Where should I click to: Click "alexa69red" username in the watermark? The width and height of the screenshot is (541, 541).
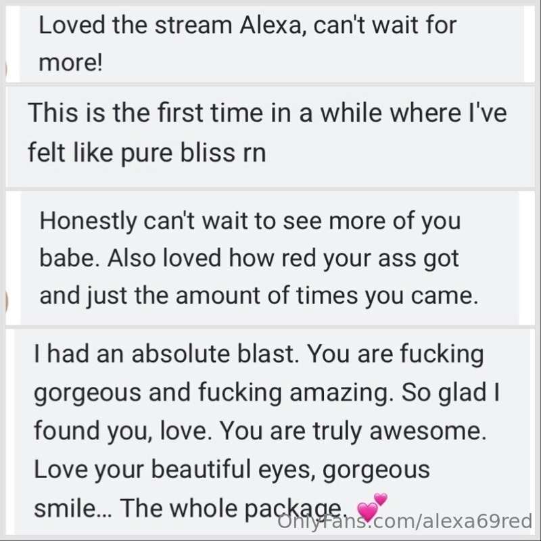click(x=477, y=521)
